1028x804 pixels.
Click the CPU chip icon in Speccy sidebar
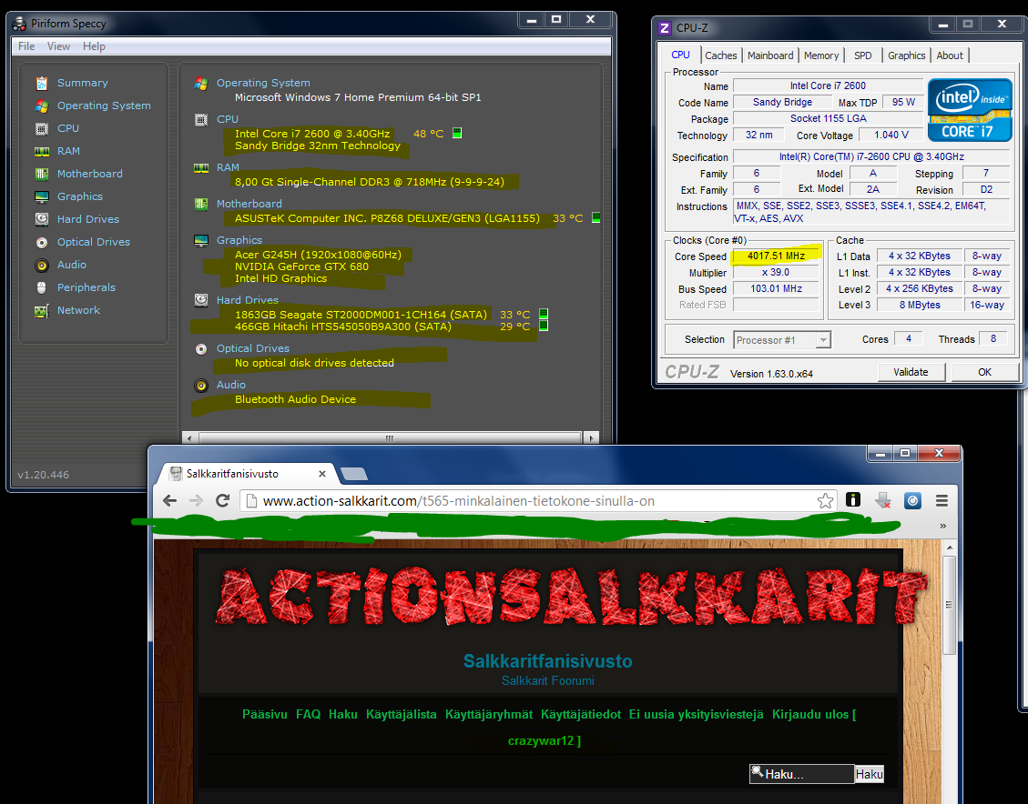[x=42, y=129]
